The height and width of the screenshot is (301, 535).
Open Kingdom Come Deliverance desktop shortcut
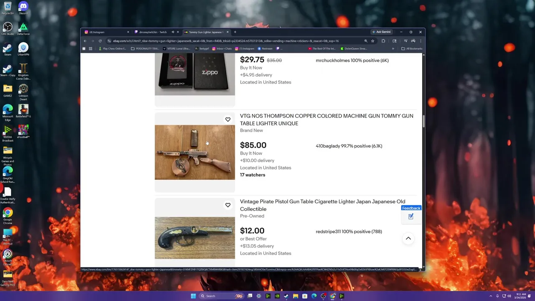tap(23, 71)
